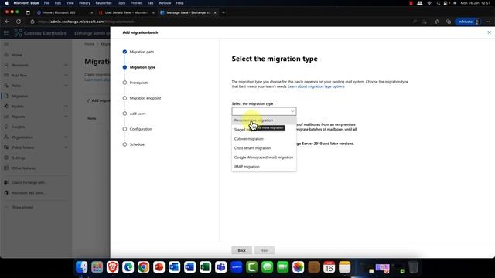Click the browser address bar

[218, 22]
